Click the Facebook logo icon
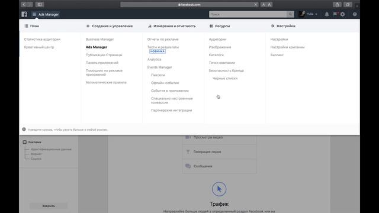 pos(24,14)
